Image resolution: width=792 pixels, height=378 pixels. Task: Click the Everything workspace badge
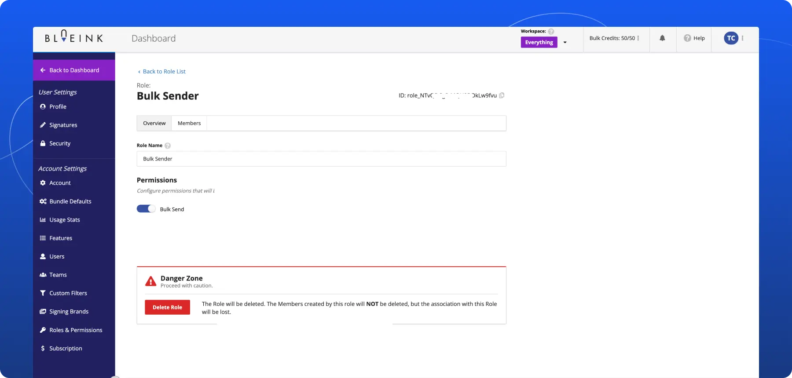[x=539, y=42]
